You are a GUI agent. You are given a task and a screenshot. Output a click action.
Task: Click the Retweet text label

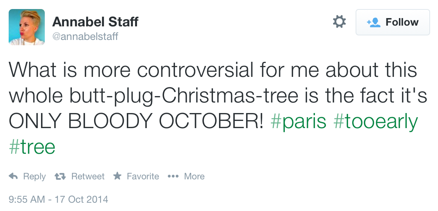click(88, 176)
